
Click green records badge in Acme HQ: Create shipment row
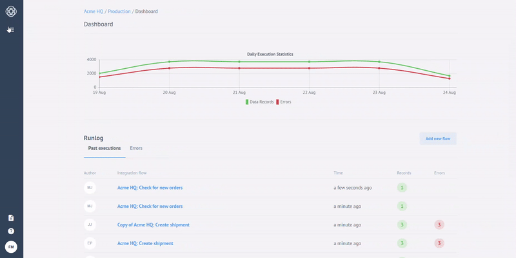pos(402,243)
